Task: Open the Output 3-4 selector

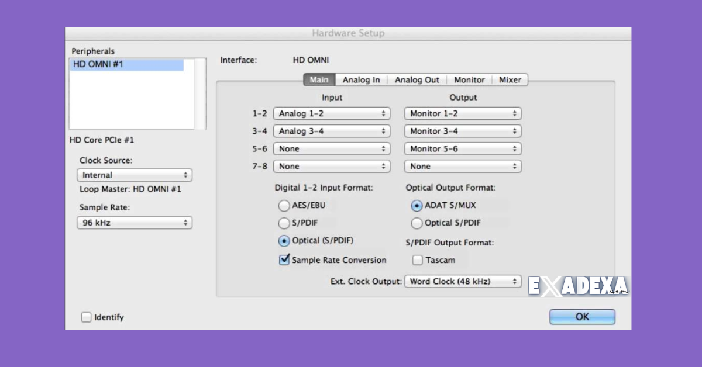Action: pos(462,131)
